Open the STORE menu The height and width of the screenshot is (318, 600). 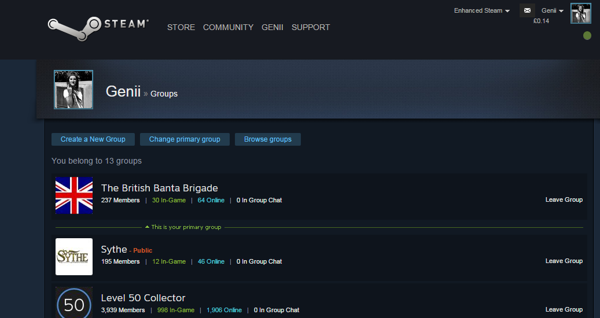click(x=181, y=27)
